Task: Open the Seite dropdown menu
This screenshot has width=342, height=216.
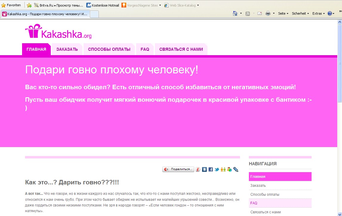Action: (283, 13)
